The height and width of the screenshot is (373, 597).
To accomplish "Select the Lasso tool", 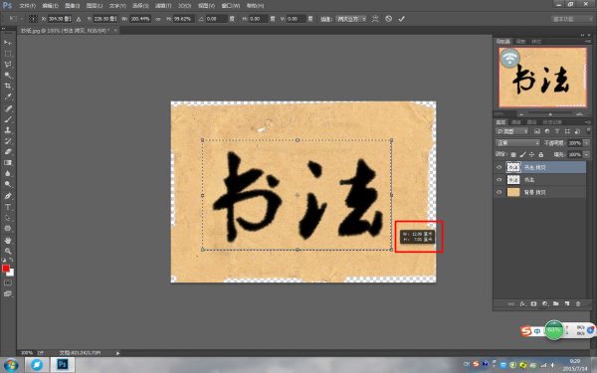I will pyautogui.click(x=8, y=65).
